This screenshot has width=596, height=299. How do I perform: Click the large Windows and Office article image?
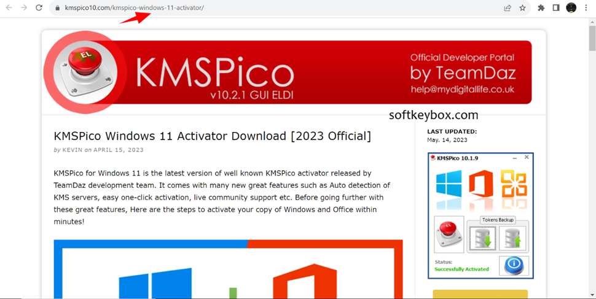pos(228,269)
